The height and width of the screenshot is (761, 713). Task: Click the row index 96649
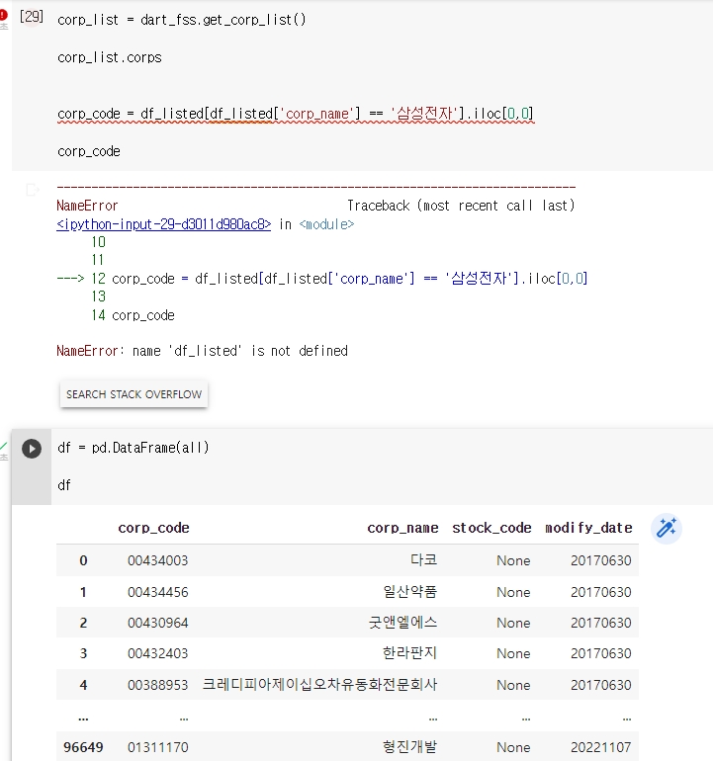83,747
